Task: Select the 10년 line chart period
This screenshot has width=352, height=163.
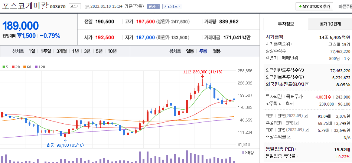Action: point(112,51)
